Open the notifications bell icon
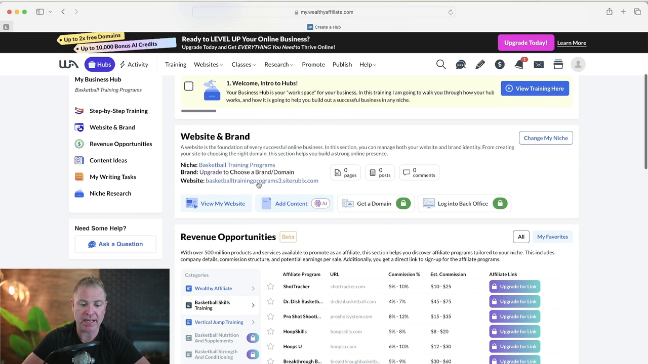648x364 pixels. pyautogui.click(x=519, y=64)
